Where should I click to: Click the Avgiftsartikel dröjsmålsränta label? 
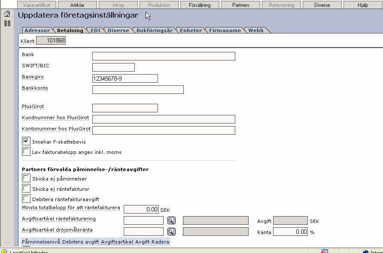(58, 230)
